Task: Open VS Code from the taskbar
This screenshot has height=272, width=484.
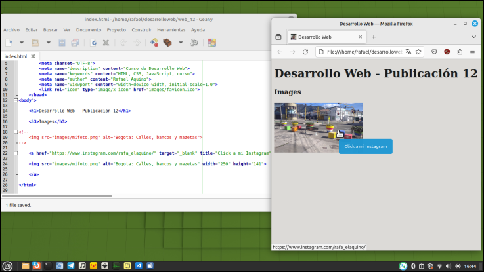Action: [x=139, y=266]
